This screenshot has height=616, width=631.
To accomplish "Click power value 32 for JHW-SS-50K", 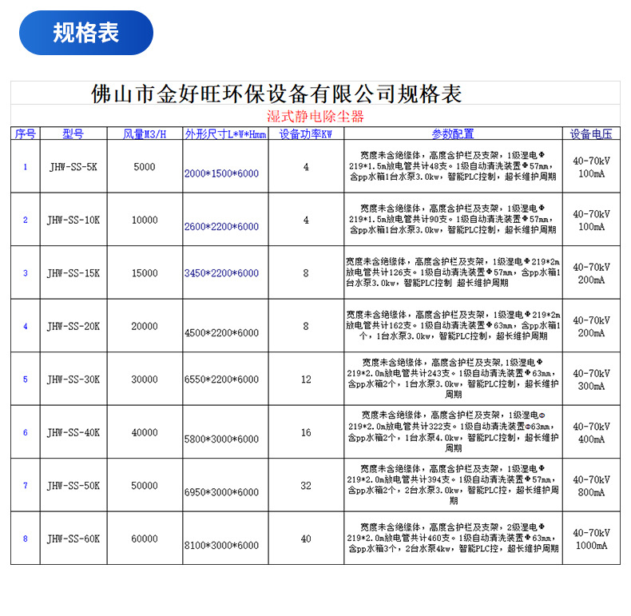I will pos(306,486).
